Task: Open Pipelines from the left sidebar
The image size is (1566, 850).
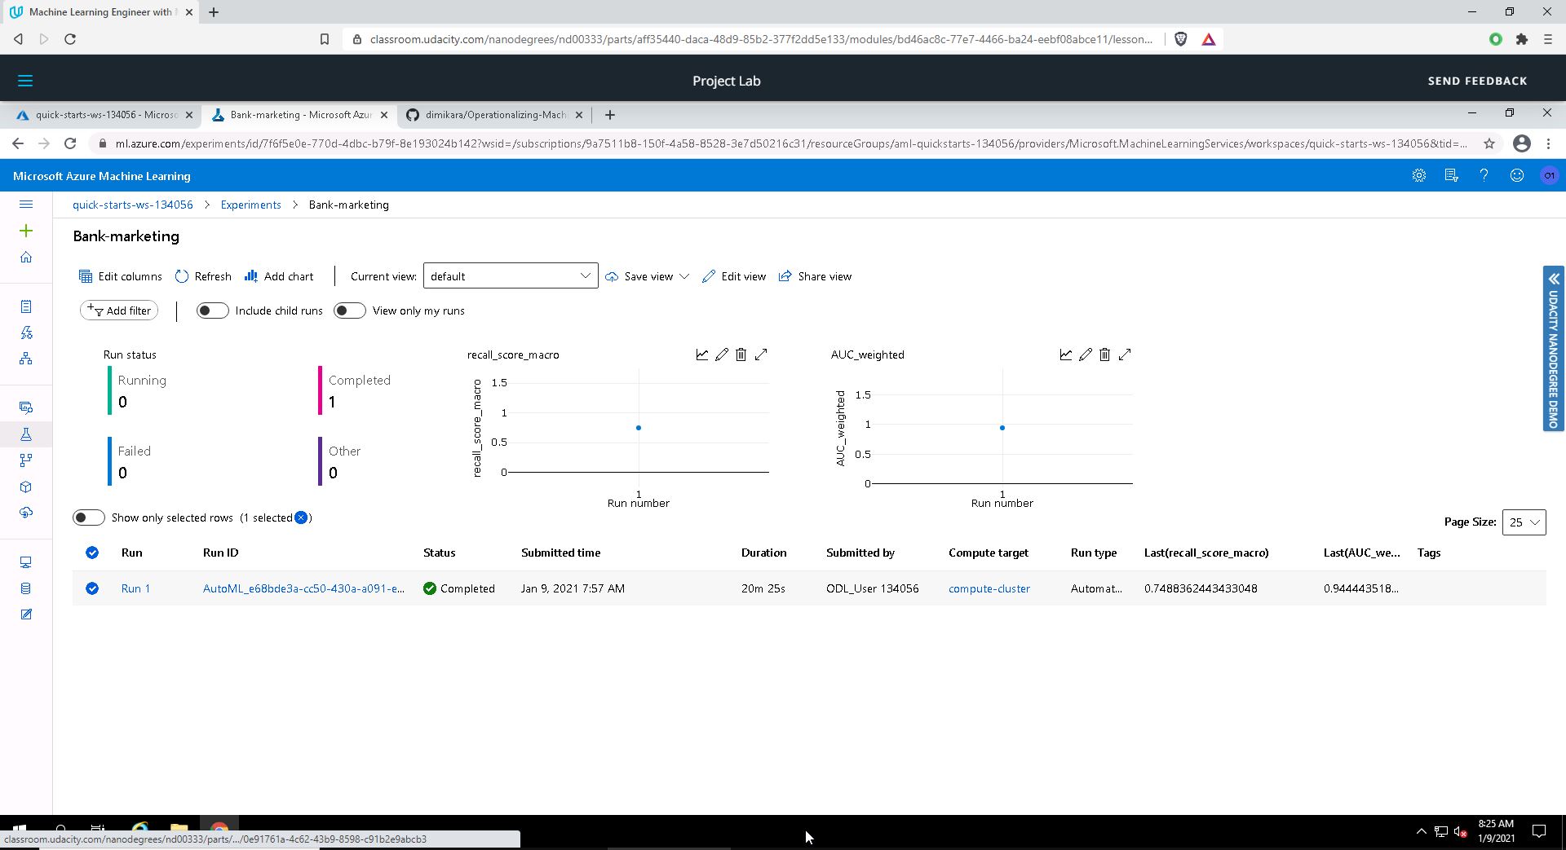Action: coord(26,460)
